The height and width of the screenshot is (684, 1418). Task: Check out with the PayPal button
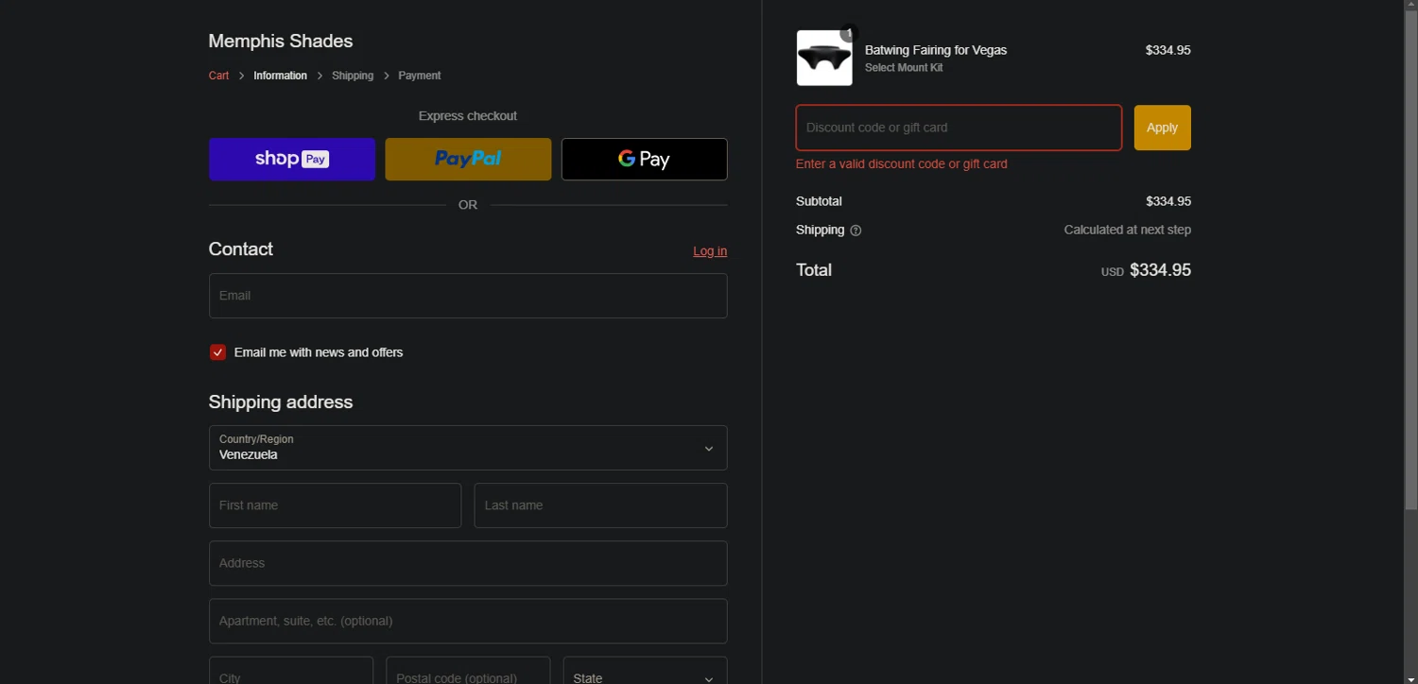pos(468,159)
